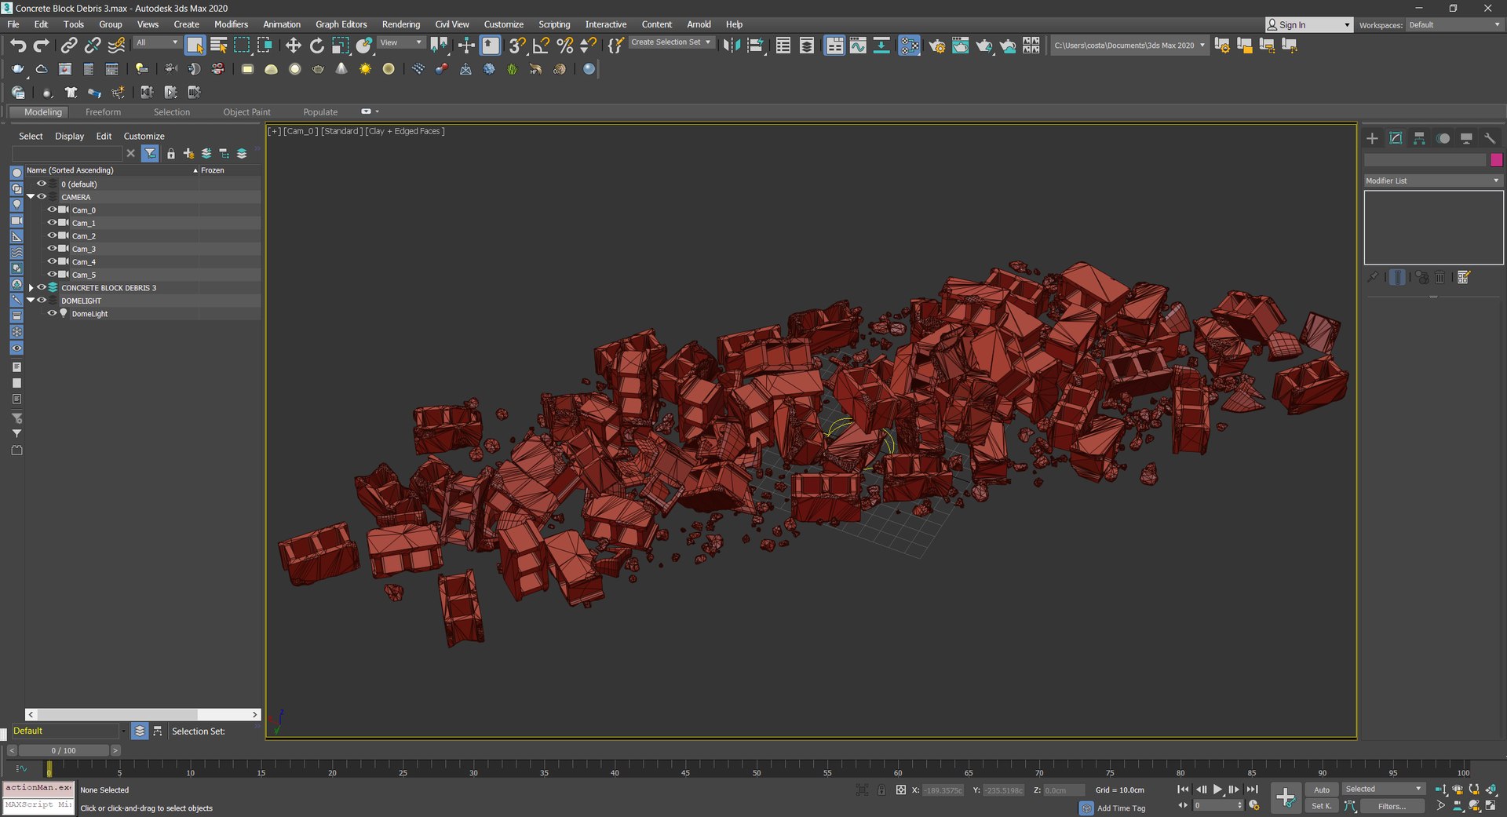Open the Render Setup teapot icon
This screenshot has width=1507, height=817.
(x=936, y=46)
